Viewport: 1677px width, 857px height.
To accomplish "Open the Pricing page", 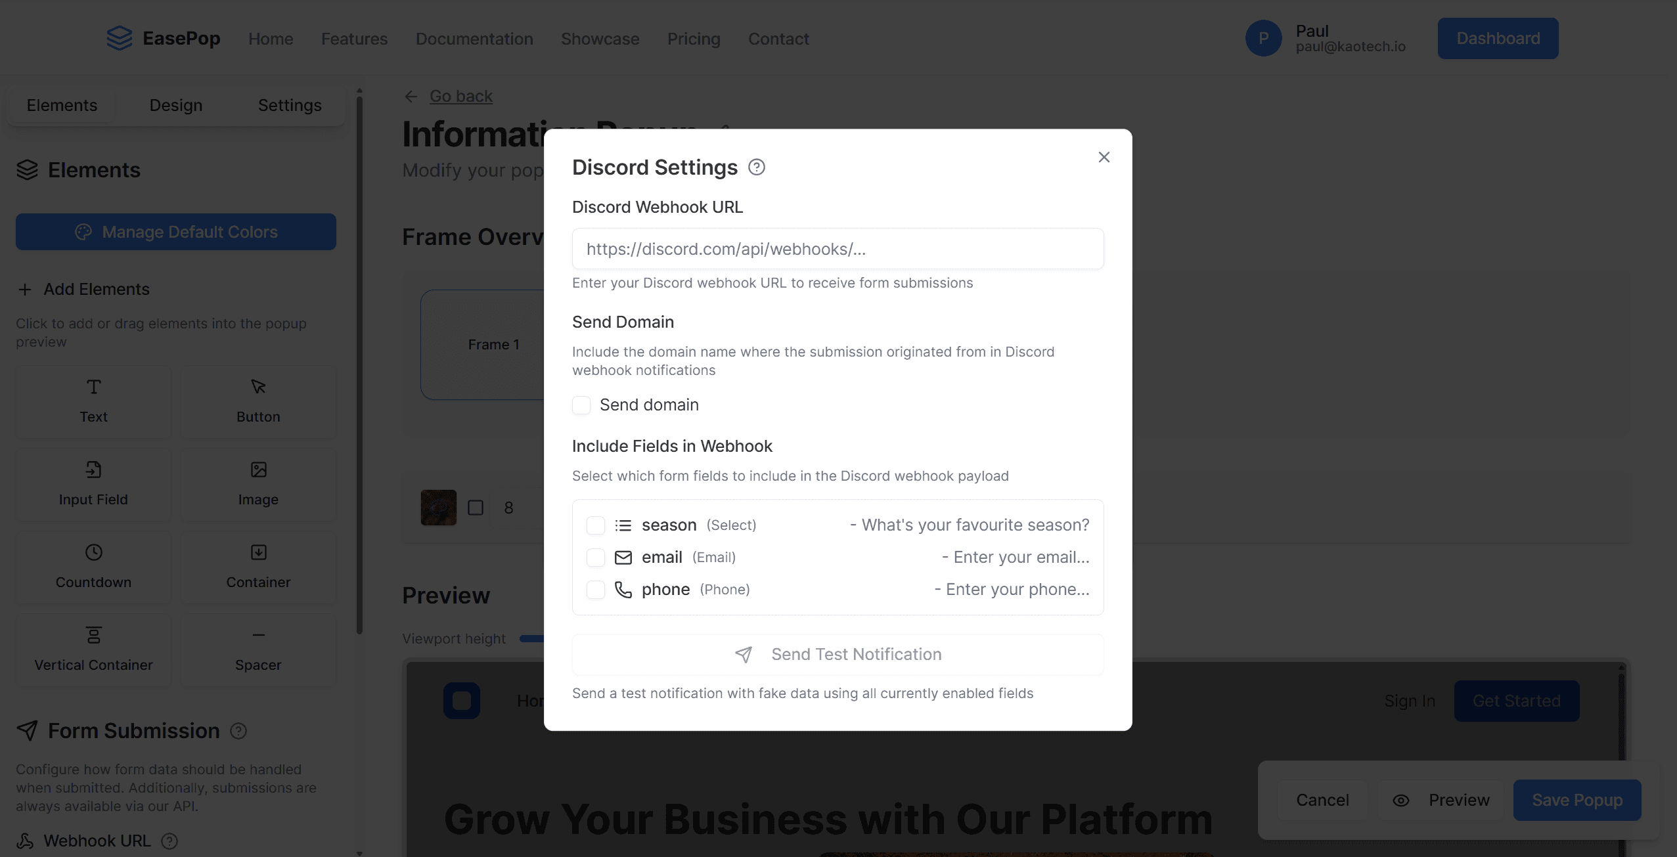I will (x=693, y=39).
